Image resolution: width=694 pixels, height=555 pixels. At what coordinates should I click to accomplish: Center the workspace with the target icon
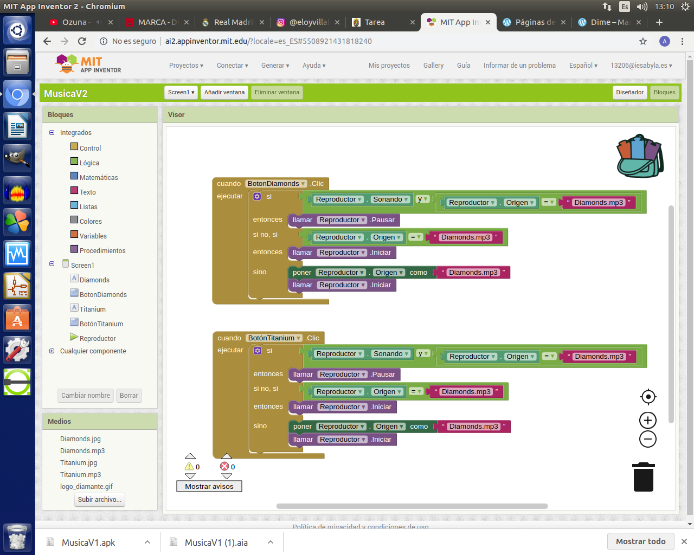pyautogui.click(x=648, y=397)
